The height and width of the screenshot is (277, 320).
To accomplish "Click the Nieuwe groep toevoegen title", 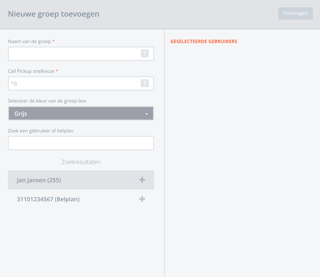I will pyautogui.click(x=53, y=14).
